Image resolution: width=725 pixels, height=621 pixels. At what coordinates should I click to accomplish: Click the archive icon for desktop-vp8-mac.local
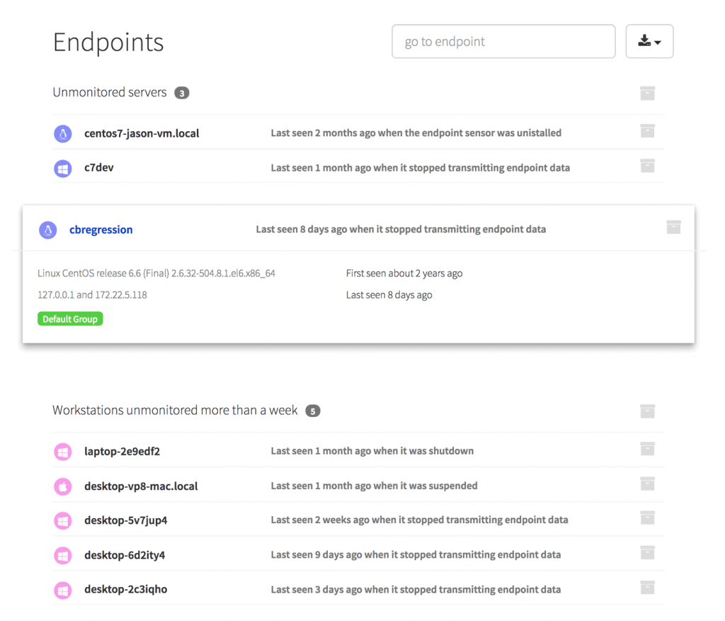click(647, 483)
